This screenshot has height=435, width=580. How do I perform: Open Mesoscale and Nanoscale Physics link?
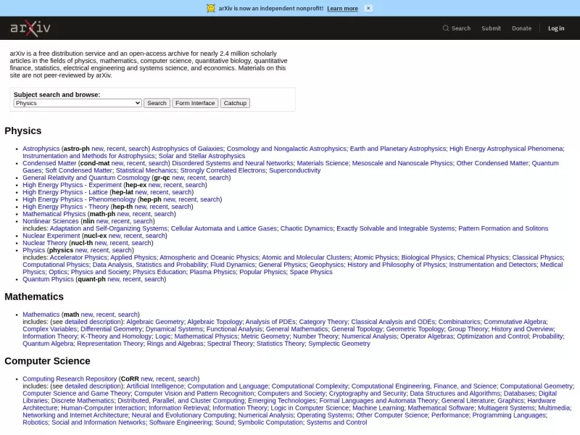(x=402, y=163)
